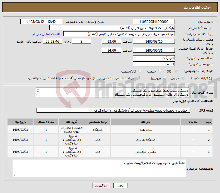Click the اطلاعات کالاهای مورد نیاز section heading
This screenshot has height=193, width=220.
pyautogui.click(x=193, y=101)
